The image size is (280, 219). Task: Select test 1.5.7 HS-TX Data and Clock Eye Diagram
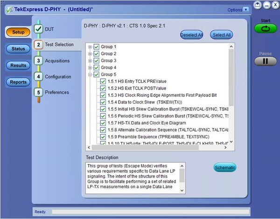click(147, 123)
